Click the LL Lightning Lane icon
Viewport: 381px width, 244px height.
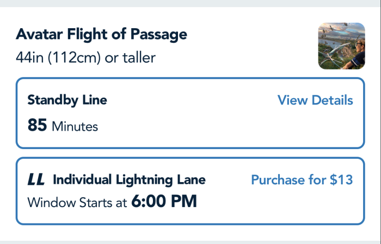pyautogui.click(x=36, y=180)
